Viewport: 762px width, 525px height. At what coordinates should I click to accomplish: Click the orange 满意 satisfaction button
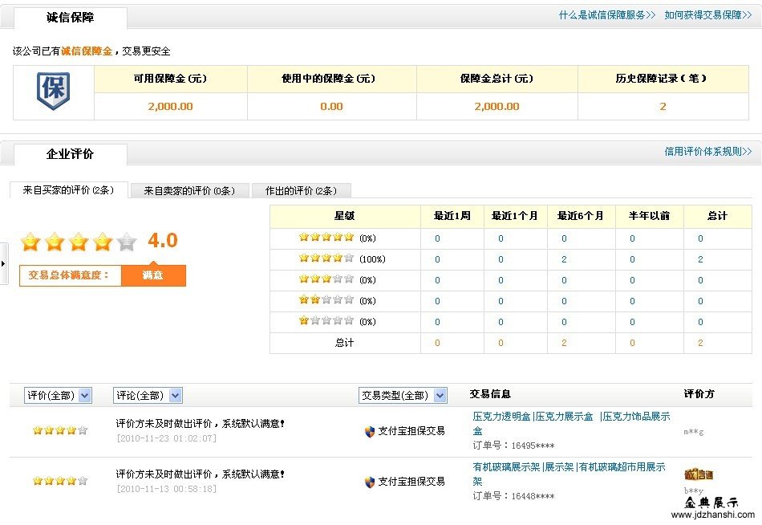click(153, 275)
